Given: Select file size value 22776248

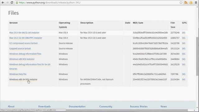Looking at the screenshot, I should coord(175,33).
